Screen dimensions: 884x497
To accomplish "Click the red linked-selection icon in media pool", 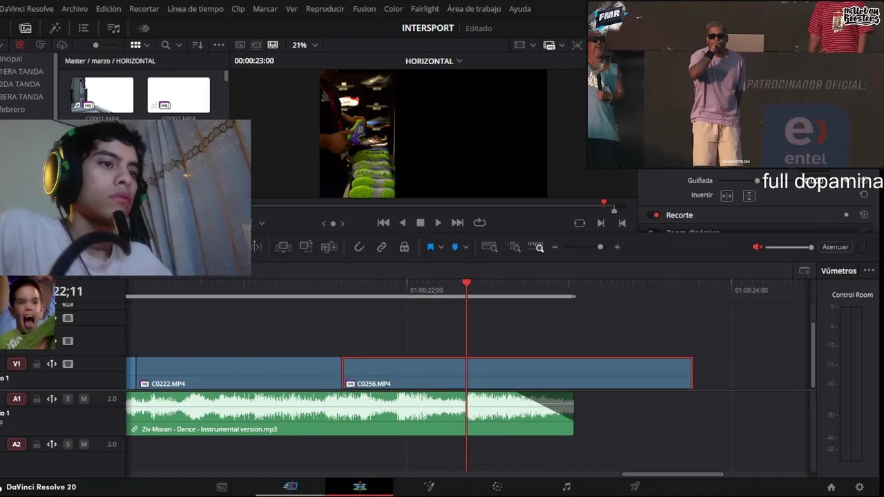I will pos(19,45).
